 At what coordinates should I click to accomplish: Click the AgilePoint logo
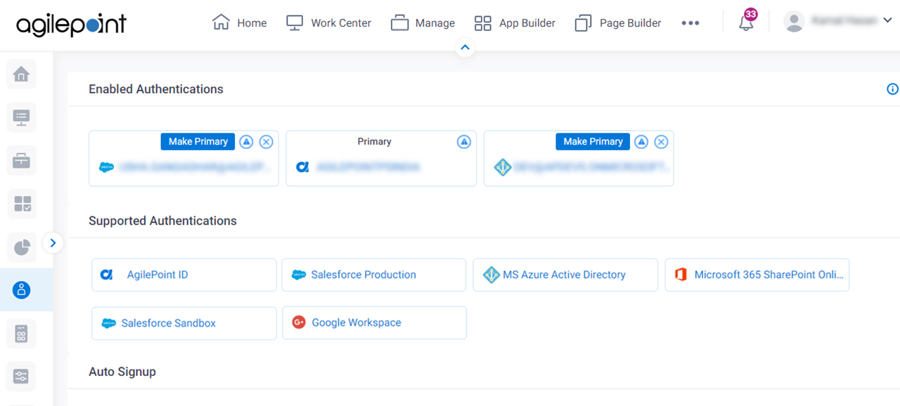tap(71, 25)
